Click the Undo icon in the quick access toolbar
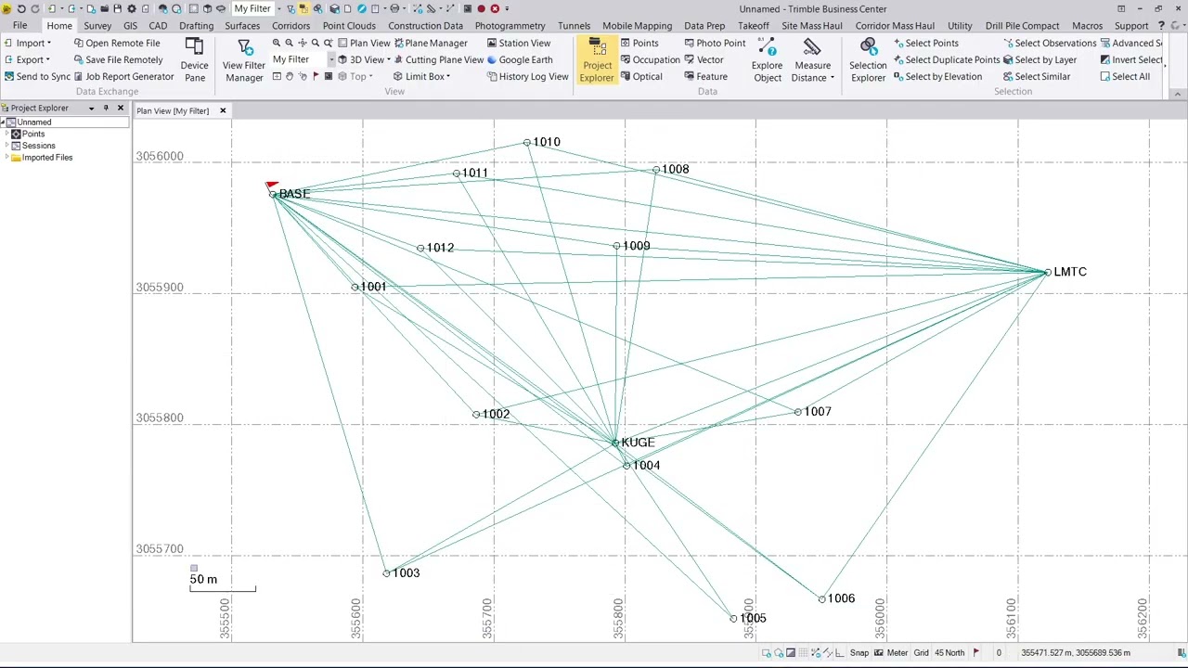This screenshot has height=668, width=1188. pos(21,8)
